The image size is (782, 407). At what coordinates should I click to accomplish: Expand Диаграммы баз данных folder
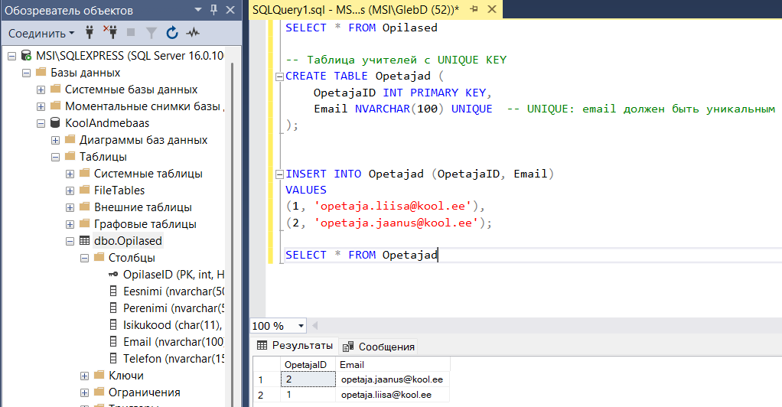[x=55, y=141]
